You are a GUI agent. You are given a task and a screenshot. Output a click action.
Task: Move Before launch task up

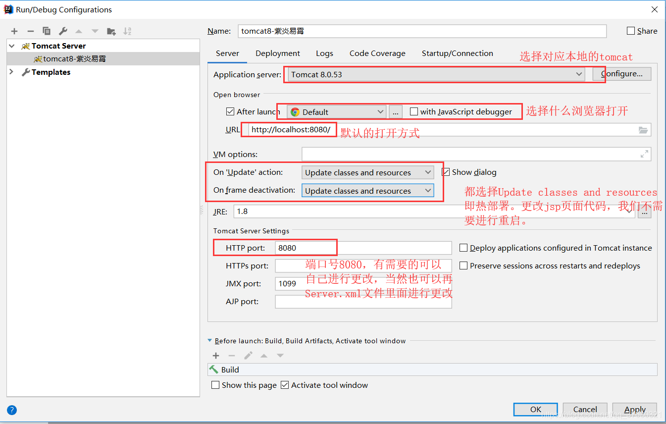[x=264, y=356]
